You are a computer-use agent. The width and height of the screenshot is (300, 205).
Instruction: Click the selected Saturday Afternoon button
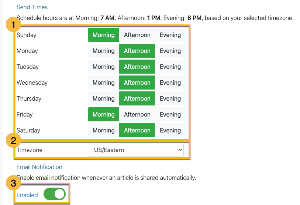[137, 131]
